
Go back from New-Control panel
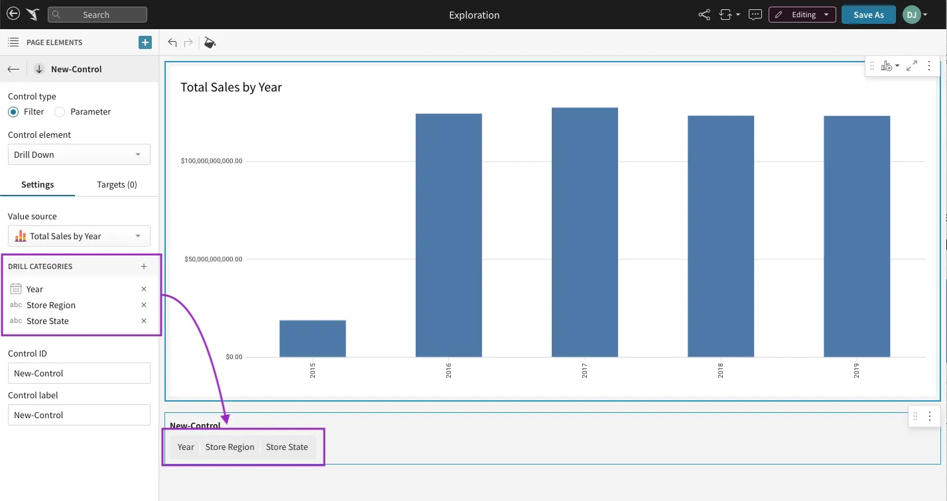[13, 69]
